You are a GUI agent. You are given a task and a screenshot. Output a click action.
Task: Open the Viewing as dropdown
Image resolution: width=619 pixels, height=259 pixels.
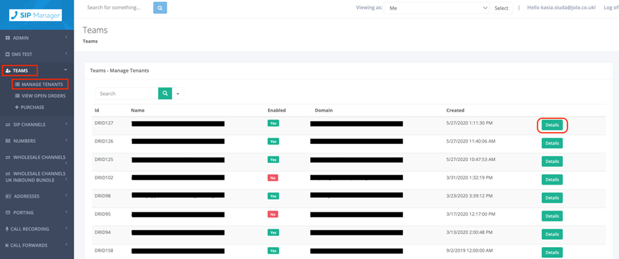437,8
